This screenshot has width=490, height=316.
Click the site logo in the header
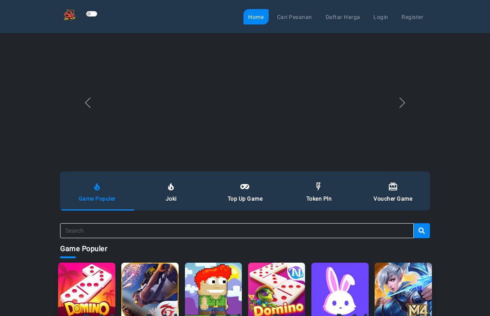point(70,15)
